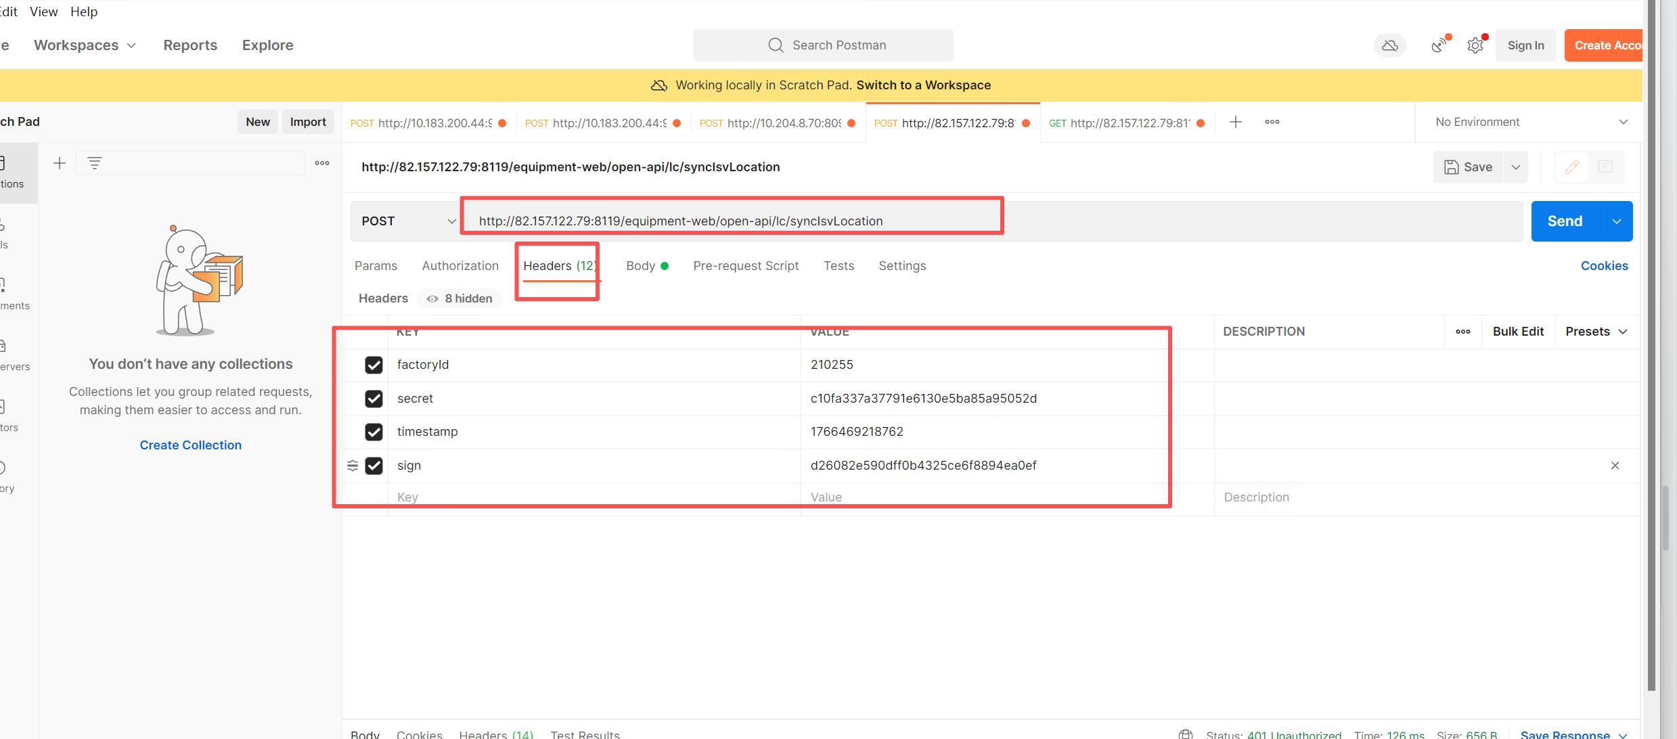Click the Save button
The image size is (1677, 739).
click(1468, 167)
